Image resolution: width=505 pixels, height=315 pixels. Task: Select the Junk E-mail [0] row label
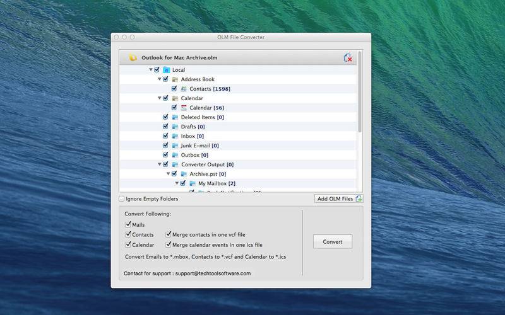(200, 146)
